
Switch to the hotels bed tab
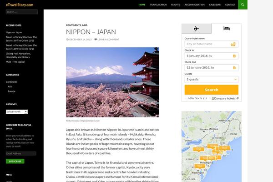tap(227, 28)
